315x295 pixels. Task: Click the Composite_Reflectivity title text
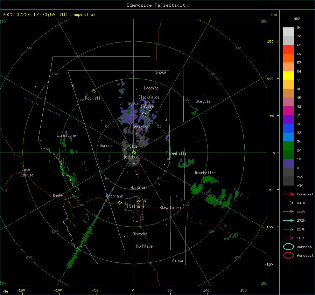tap(157, 5)
